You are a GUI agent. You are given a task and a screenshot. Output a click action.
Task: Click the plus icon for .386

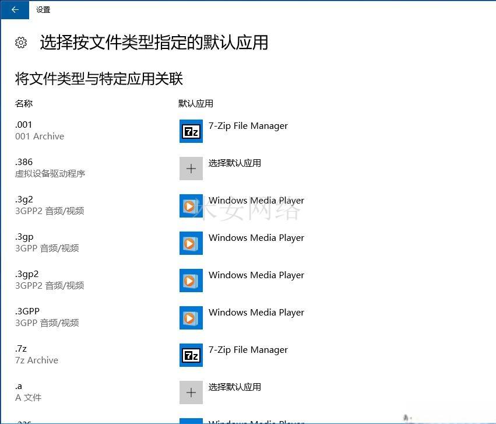191,169
